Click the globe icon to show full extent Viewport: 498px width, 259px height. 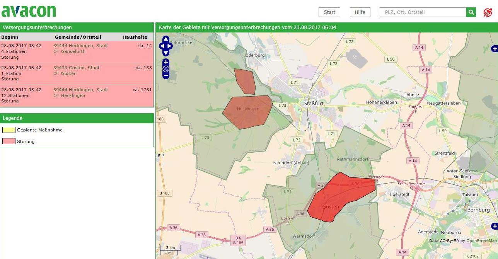(x=166, y=69)
